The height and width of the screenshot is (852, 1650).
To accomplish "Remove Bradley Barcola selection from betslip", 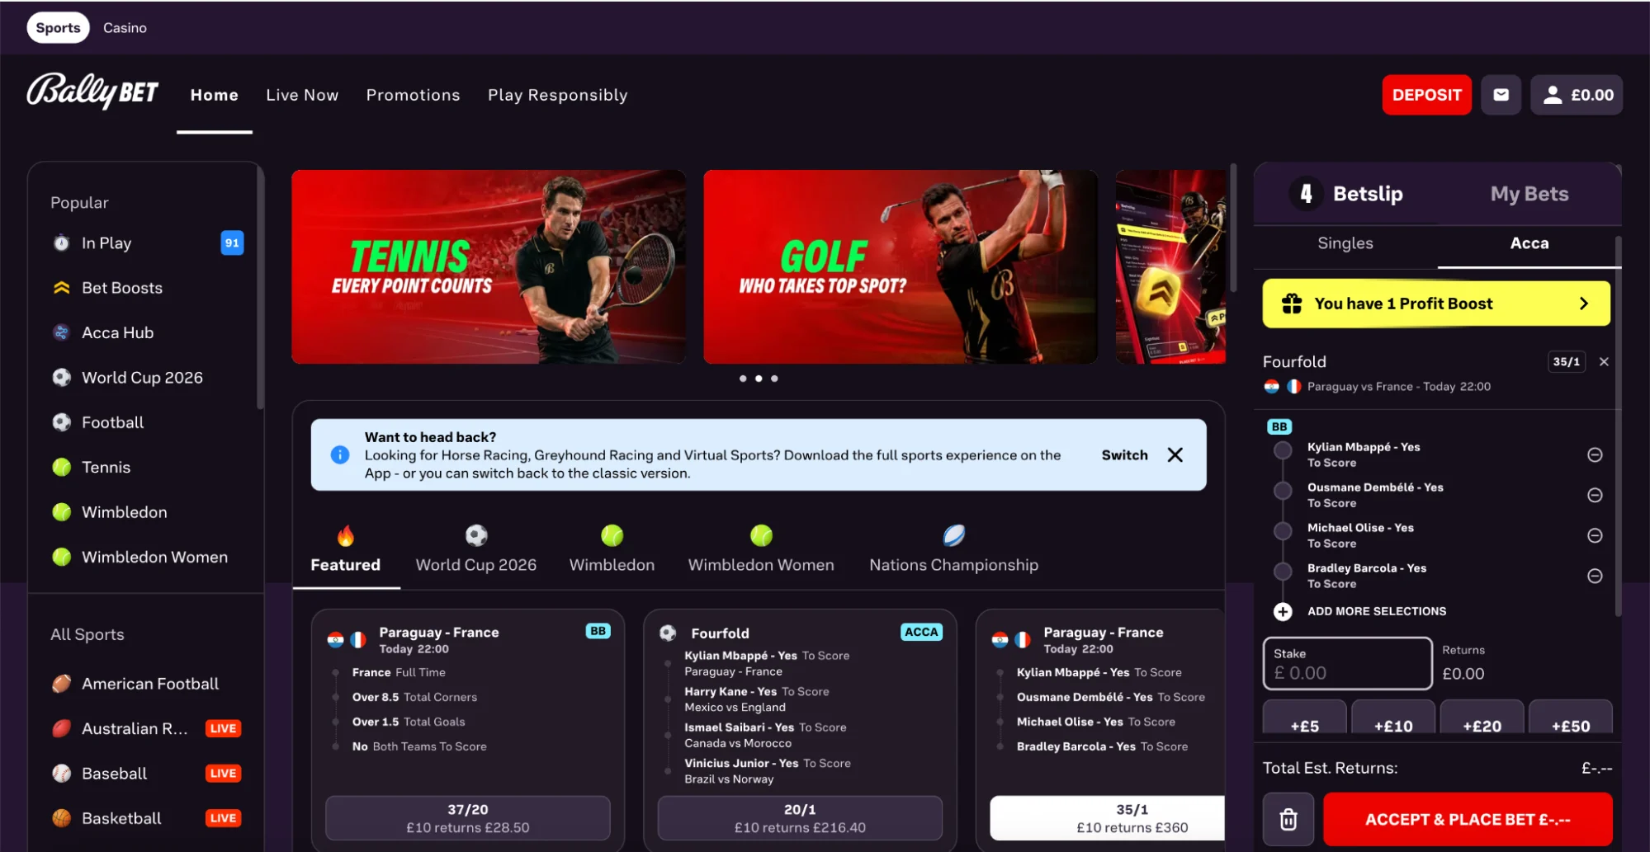I will click(x=1595, y=577).
